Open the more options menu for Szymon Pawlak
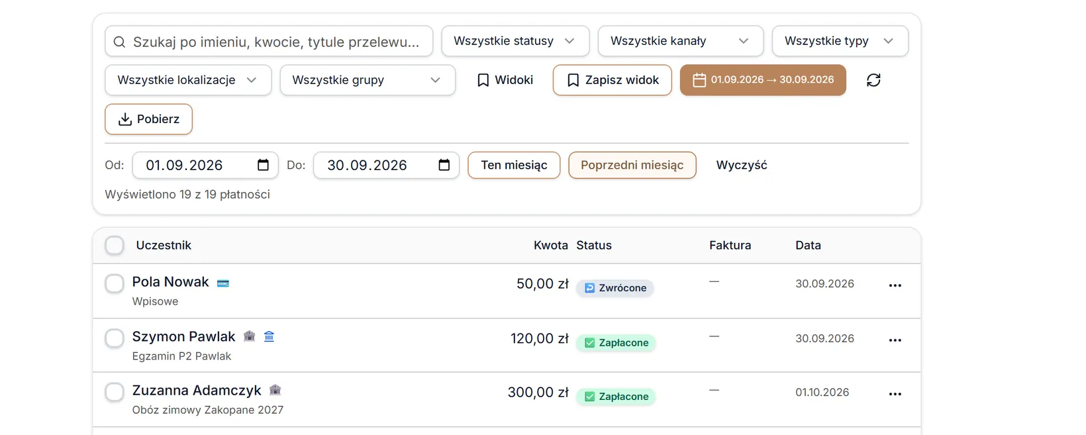 [x=895, y=340]
